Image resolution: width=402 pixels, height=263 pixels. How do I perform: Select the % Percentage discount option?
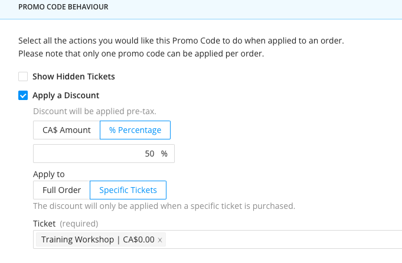click(x=135, y=130)
